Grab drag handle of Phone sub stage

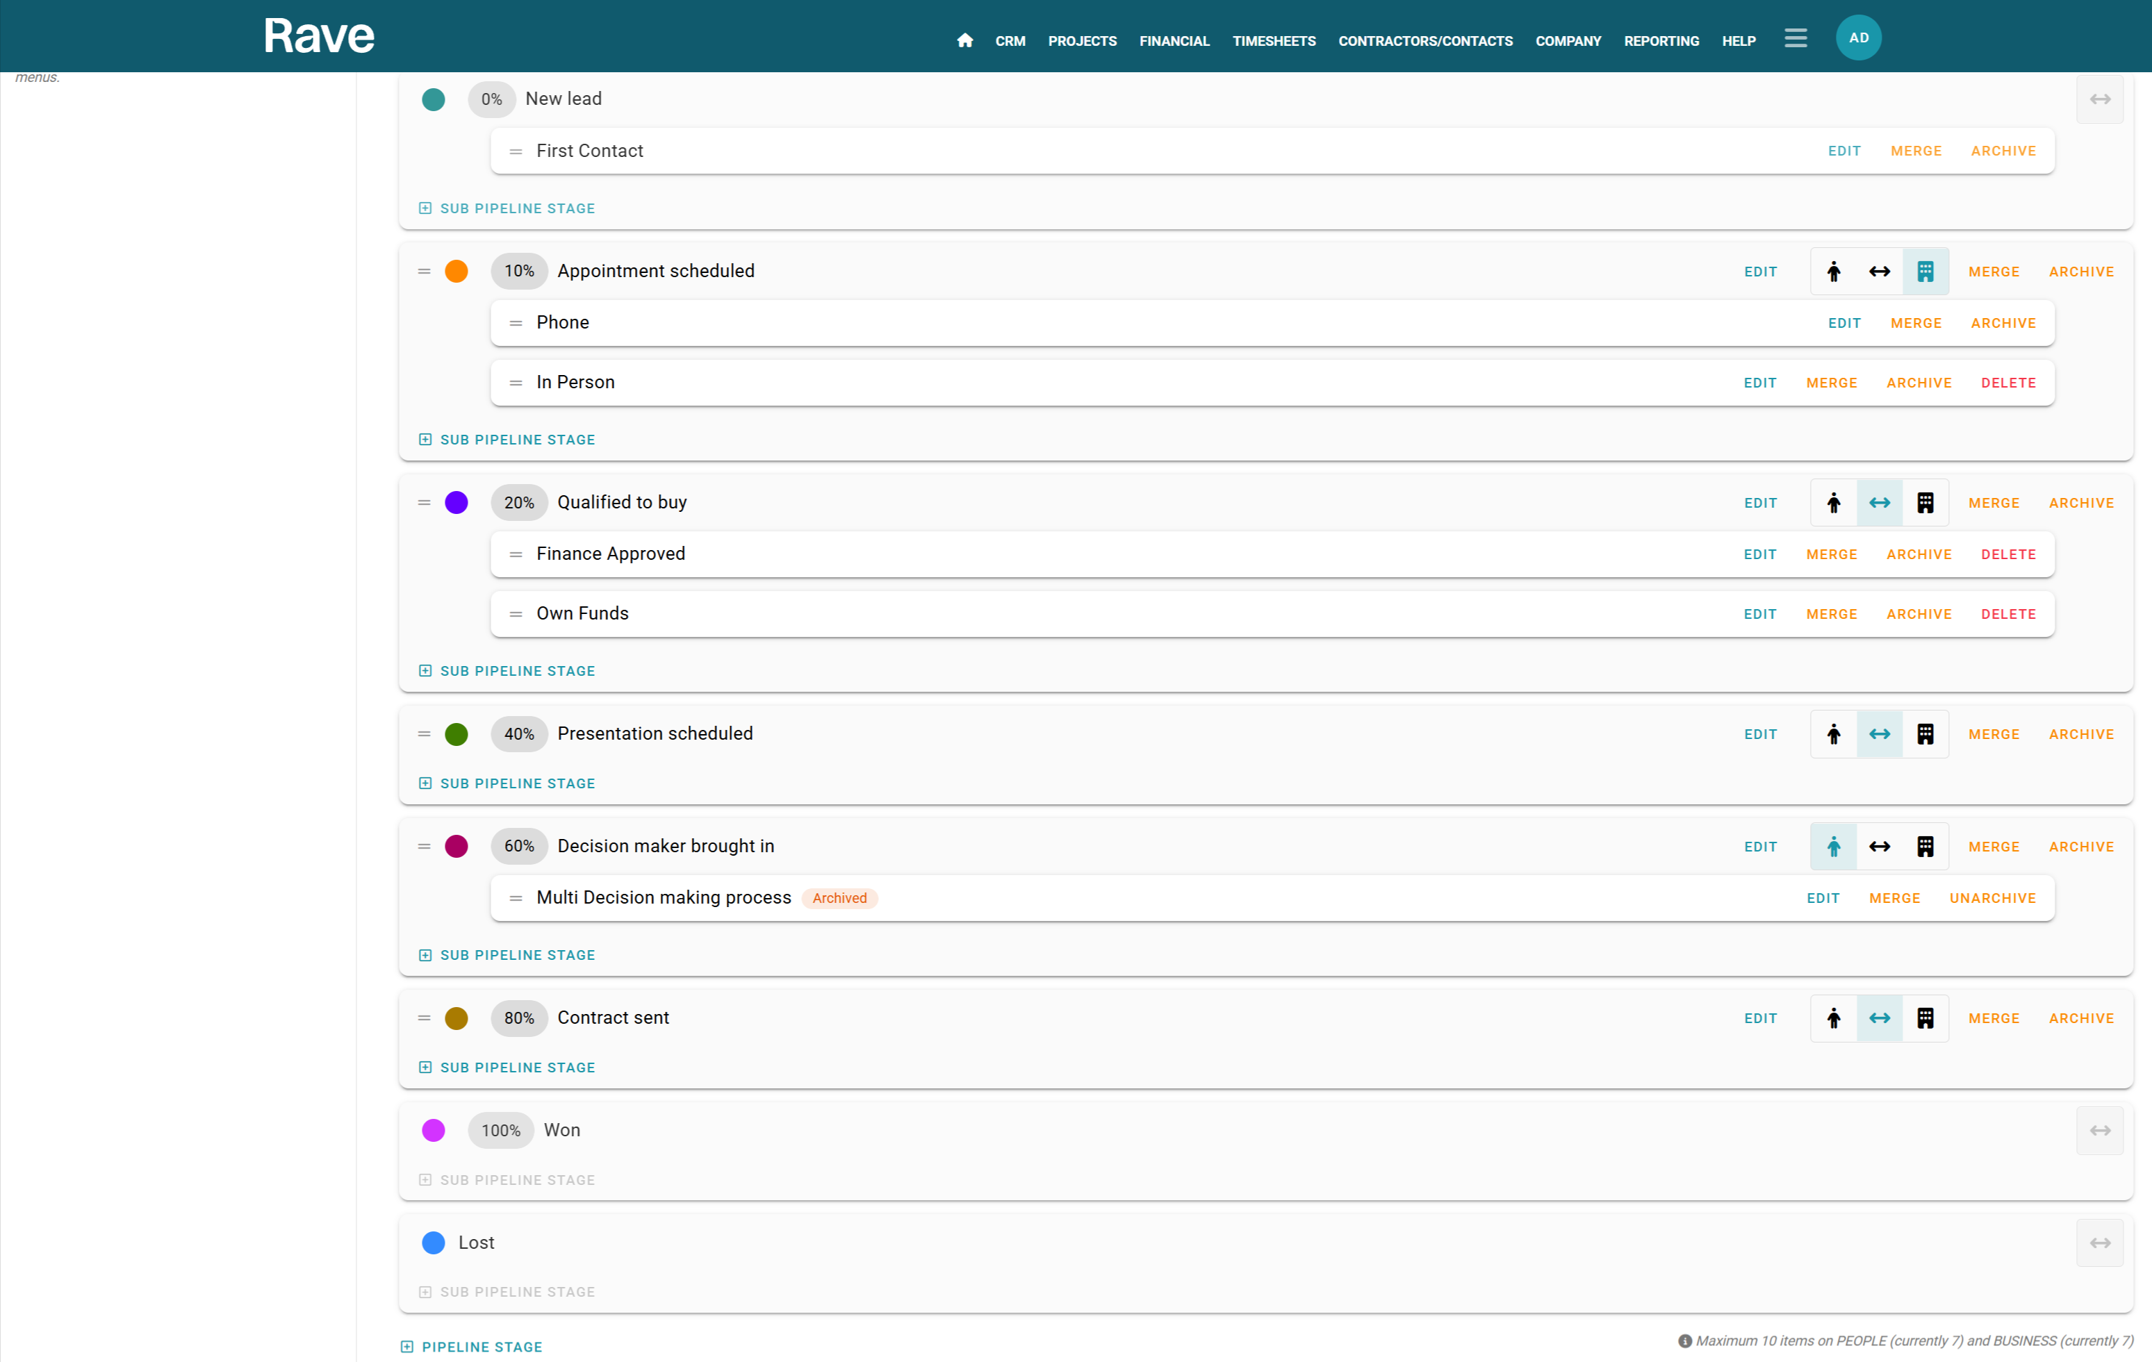pos(516,323)
